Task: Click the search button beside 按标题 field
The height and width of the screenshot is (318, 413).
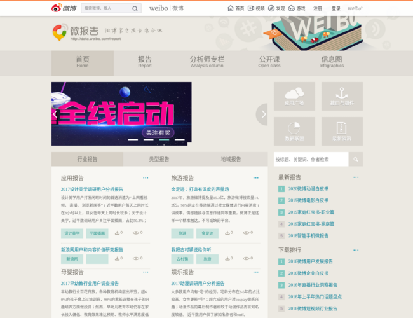Action: (356, 159)
